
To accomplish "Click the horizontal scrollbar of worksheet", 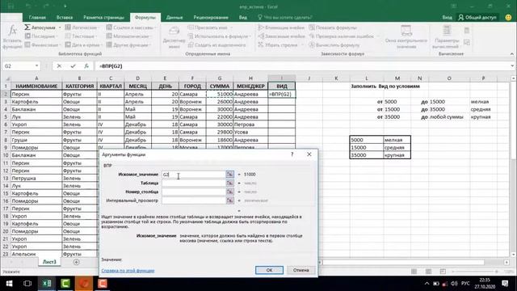I will coord(404,262).
